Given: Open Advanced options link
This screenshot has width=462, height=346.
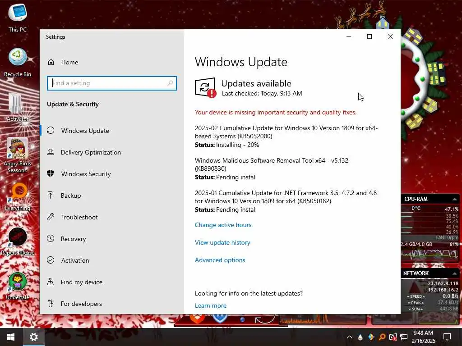Looking at the screenshot, I should [220, 260].
